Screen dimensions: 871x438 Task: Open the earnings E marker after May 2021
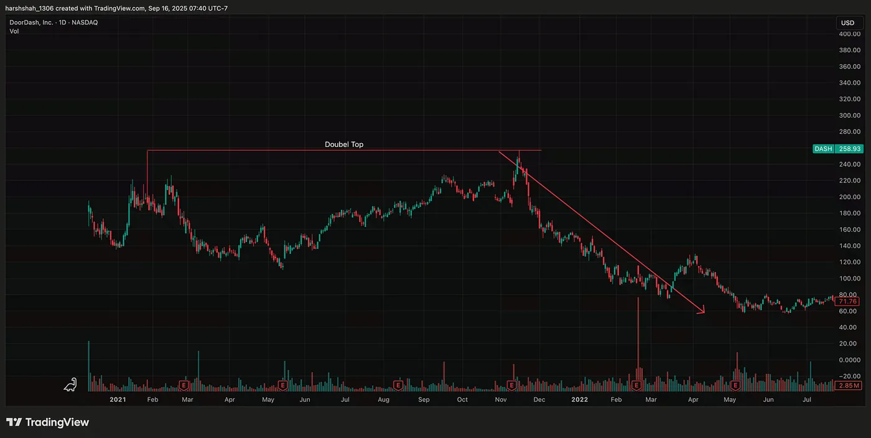(x=282, y=386)
